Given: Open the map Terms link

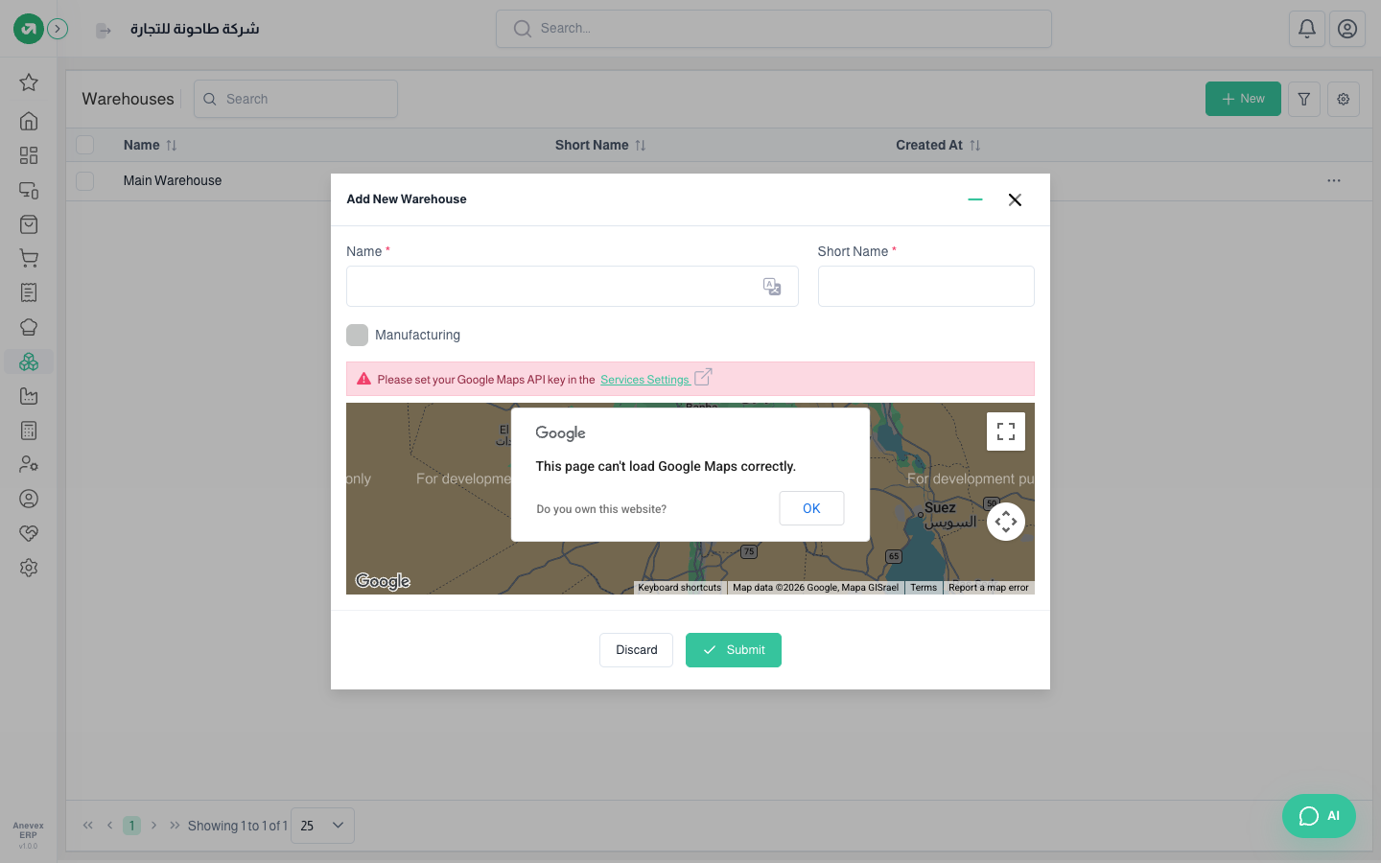Looking at the screenshot, I should (x=924, y=588).
